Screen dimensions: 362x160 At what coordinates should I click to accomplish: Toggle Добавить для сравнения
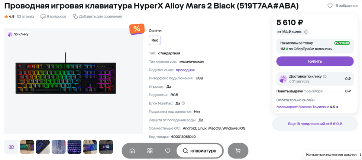97,17
